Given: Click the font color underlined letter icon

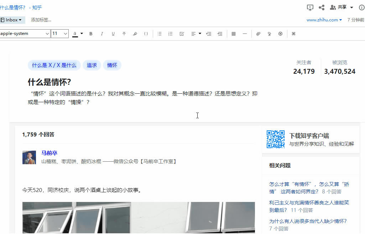Looking at the screenshot, I should point(75,34).
